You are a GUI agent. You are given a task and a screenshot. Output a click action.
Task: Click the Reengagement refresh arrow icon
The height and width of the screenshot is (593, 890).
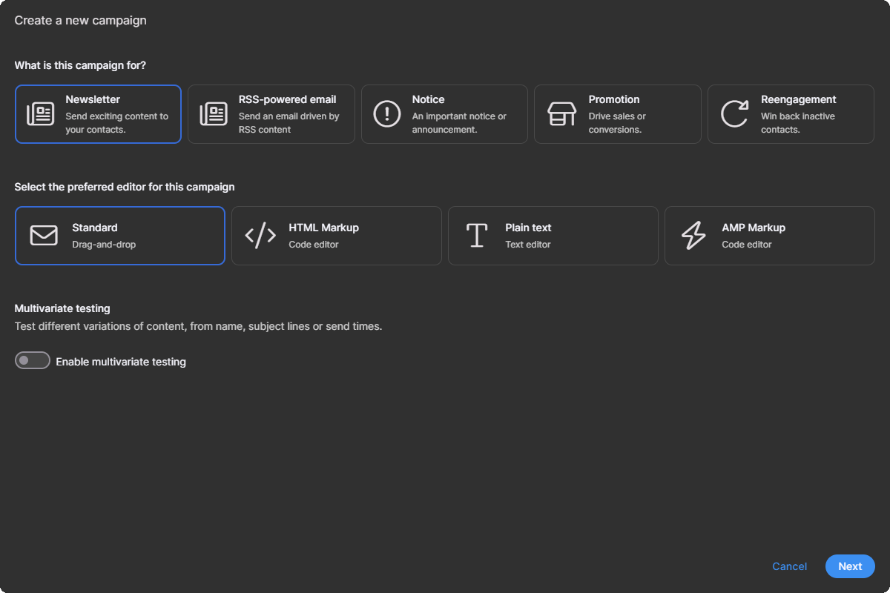pyautogui.click(x=734, y=113)
